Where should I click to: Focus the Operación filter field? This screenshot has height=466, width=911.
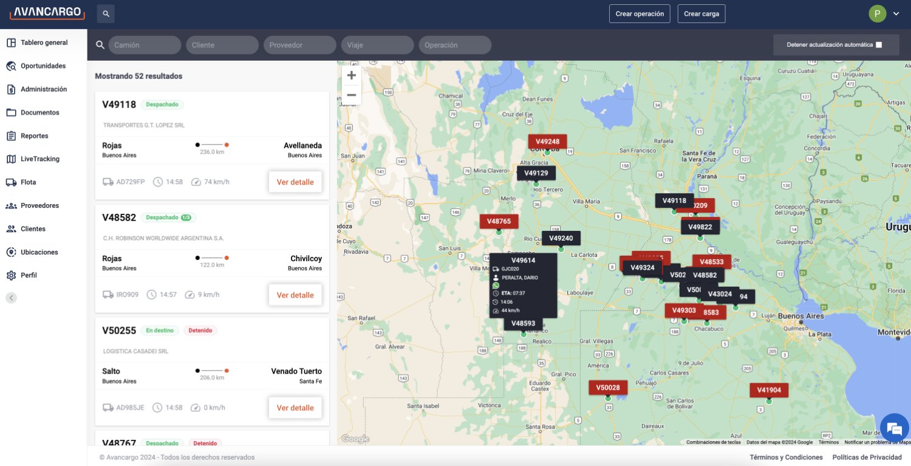tap(455, 45)
